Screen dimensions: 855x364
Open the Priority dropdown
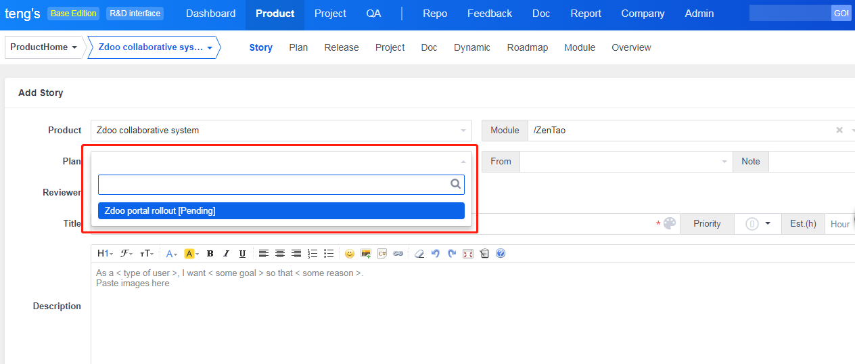point(758,224)
